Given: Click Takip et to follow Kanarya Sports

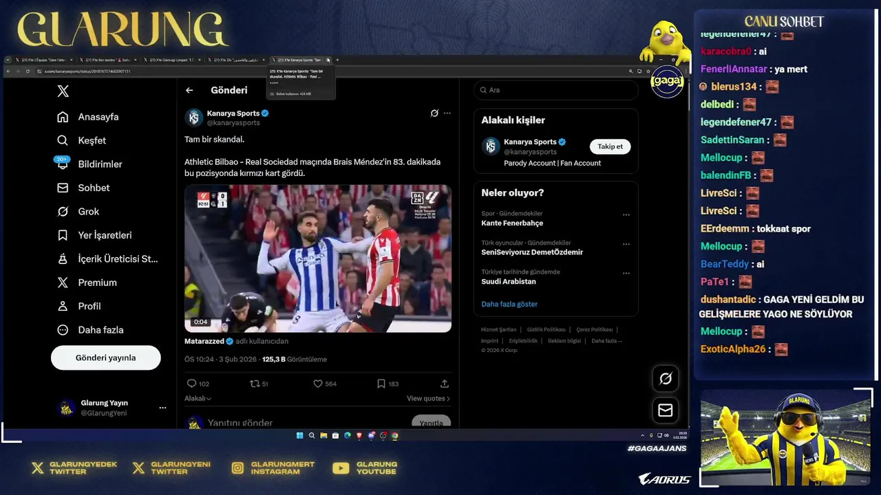Looking at the screenshot, I should pyautogui.click(x=610, y=146).
